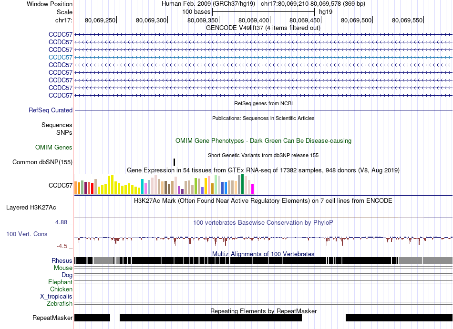The image size is (453, 329).
Task: Click the Mouse alignment label
Action: coord(63,268)
